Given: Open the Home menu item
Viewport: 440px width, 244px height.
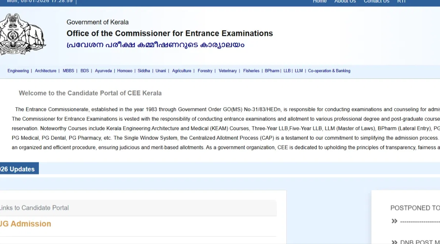Looking at the screenshot, I should [x=319, y=1].
